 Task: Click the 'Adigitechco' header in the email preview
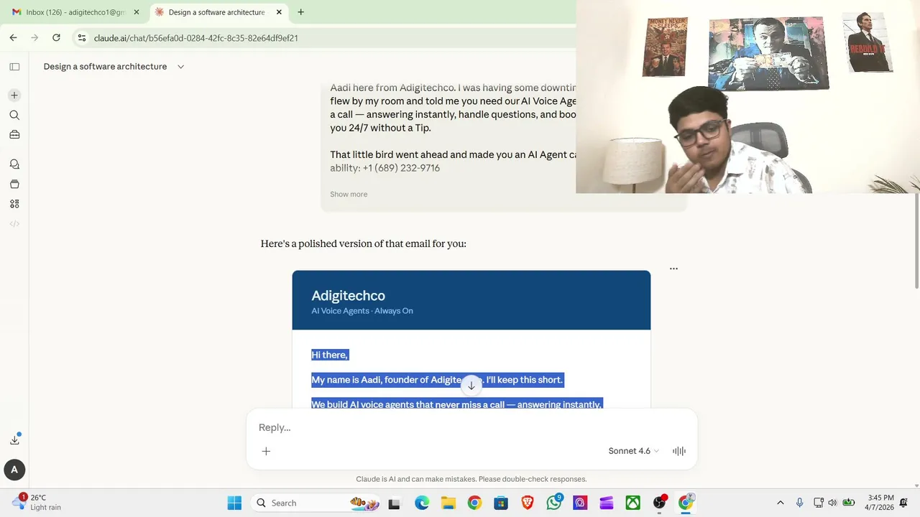click(x=348, y=296)
